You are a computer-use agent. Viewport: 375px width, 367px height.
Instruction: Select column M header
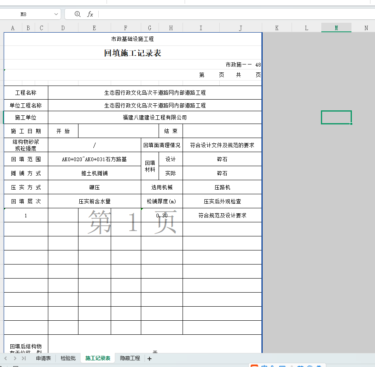click(336, 28)
